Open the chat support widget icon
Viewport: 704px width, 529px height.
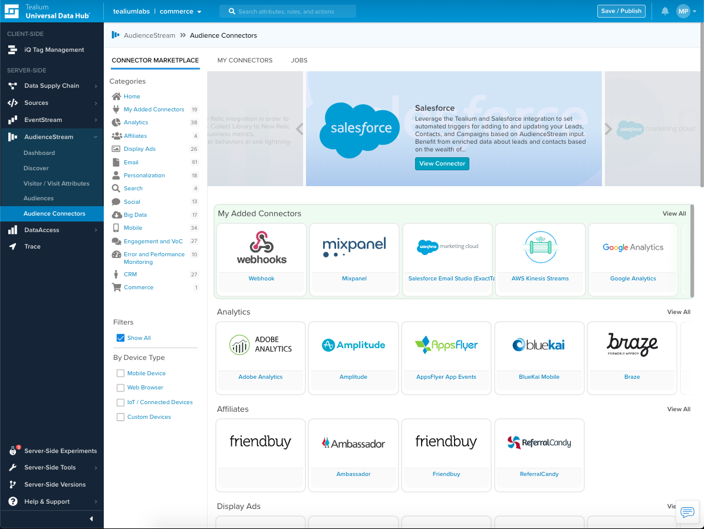pos(687,512)
